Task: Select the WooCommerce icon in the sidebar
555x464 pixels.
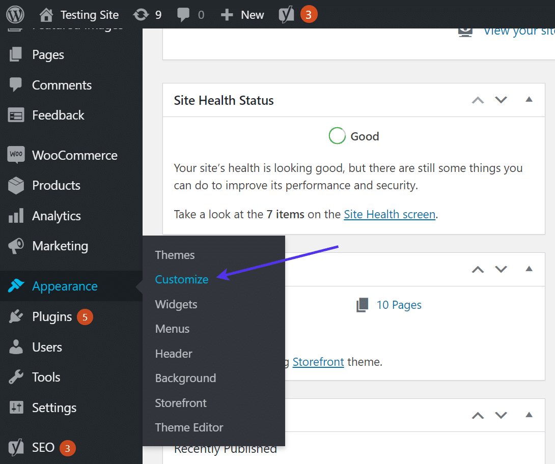Action: (x=16, y=155)
